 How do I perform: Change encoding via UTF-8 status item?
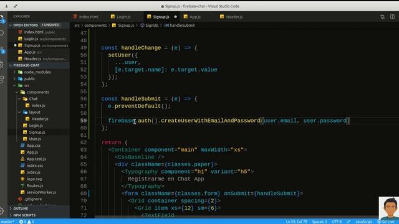[x=337, y=222]
